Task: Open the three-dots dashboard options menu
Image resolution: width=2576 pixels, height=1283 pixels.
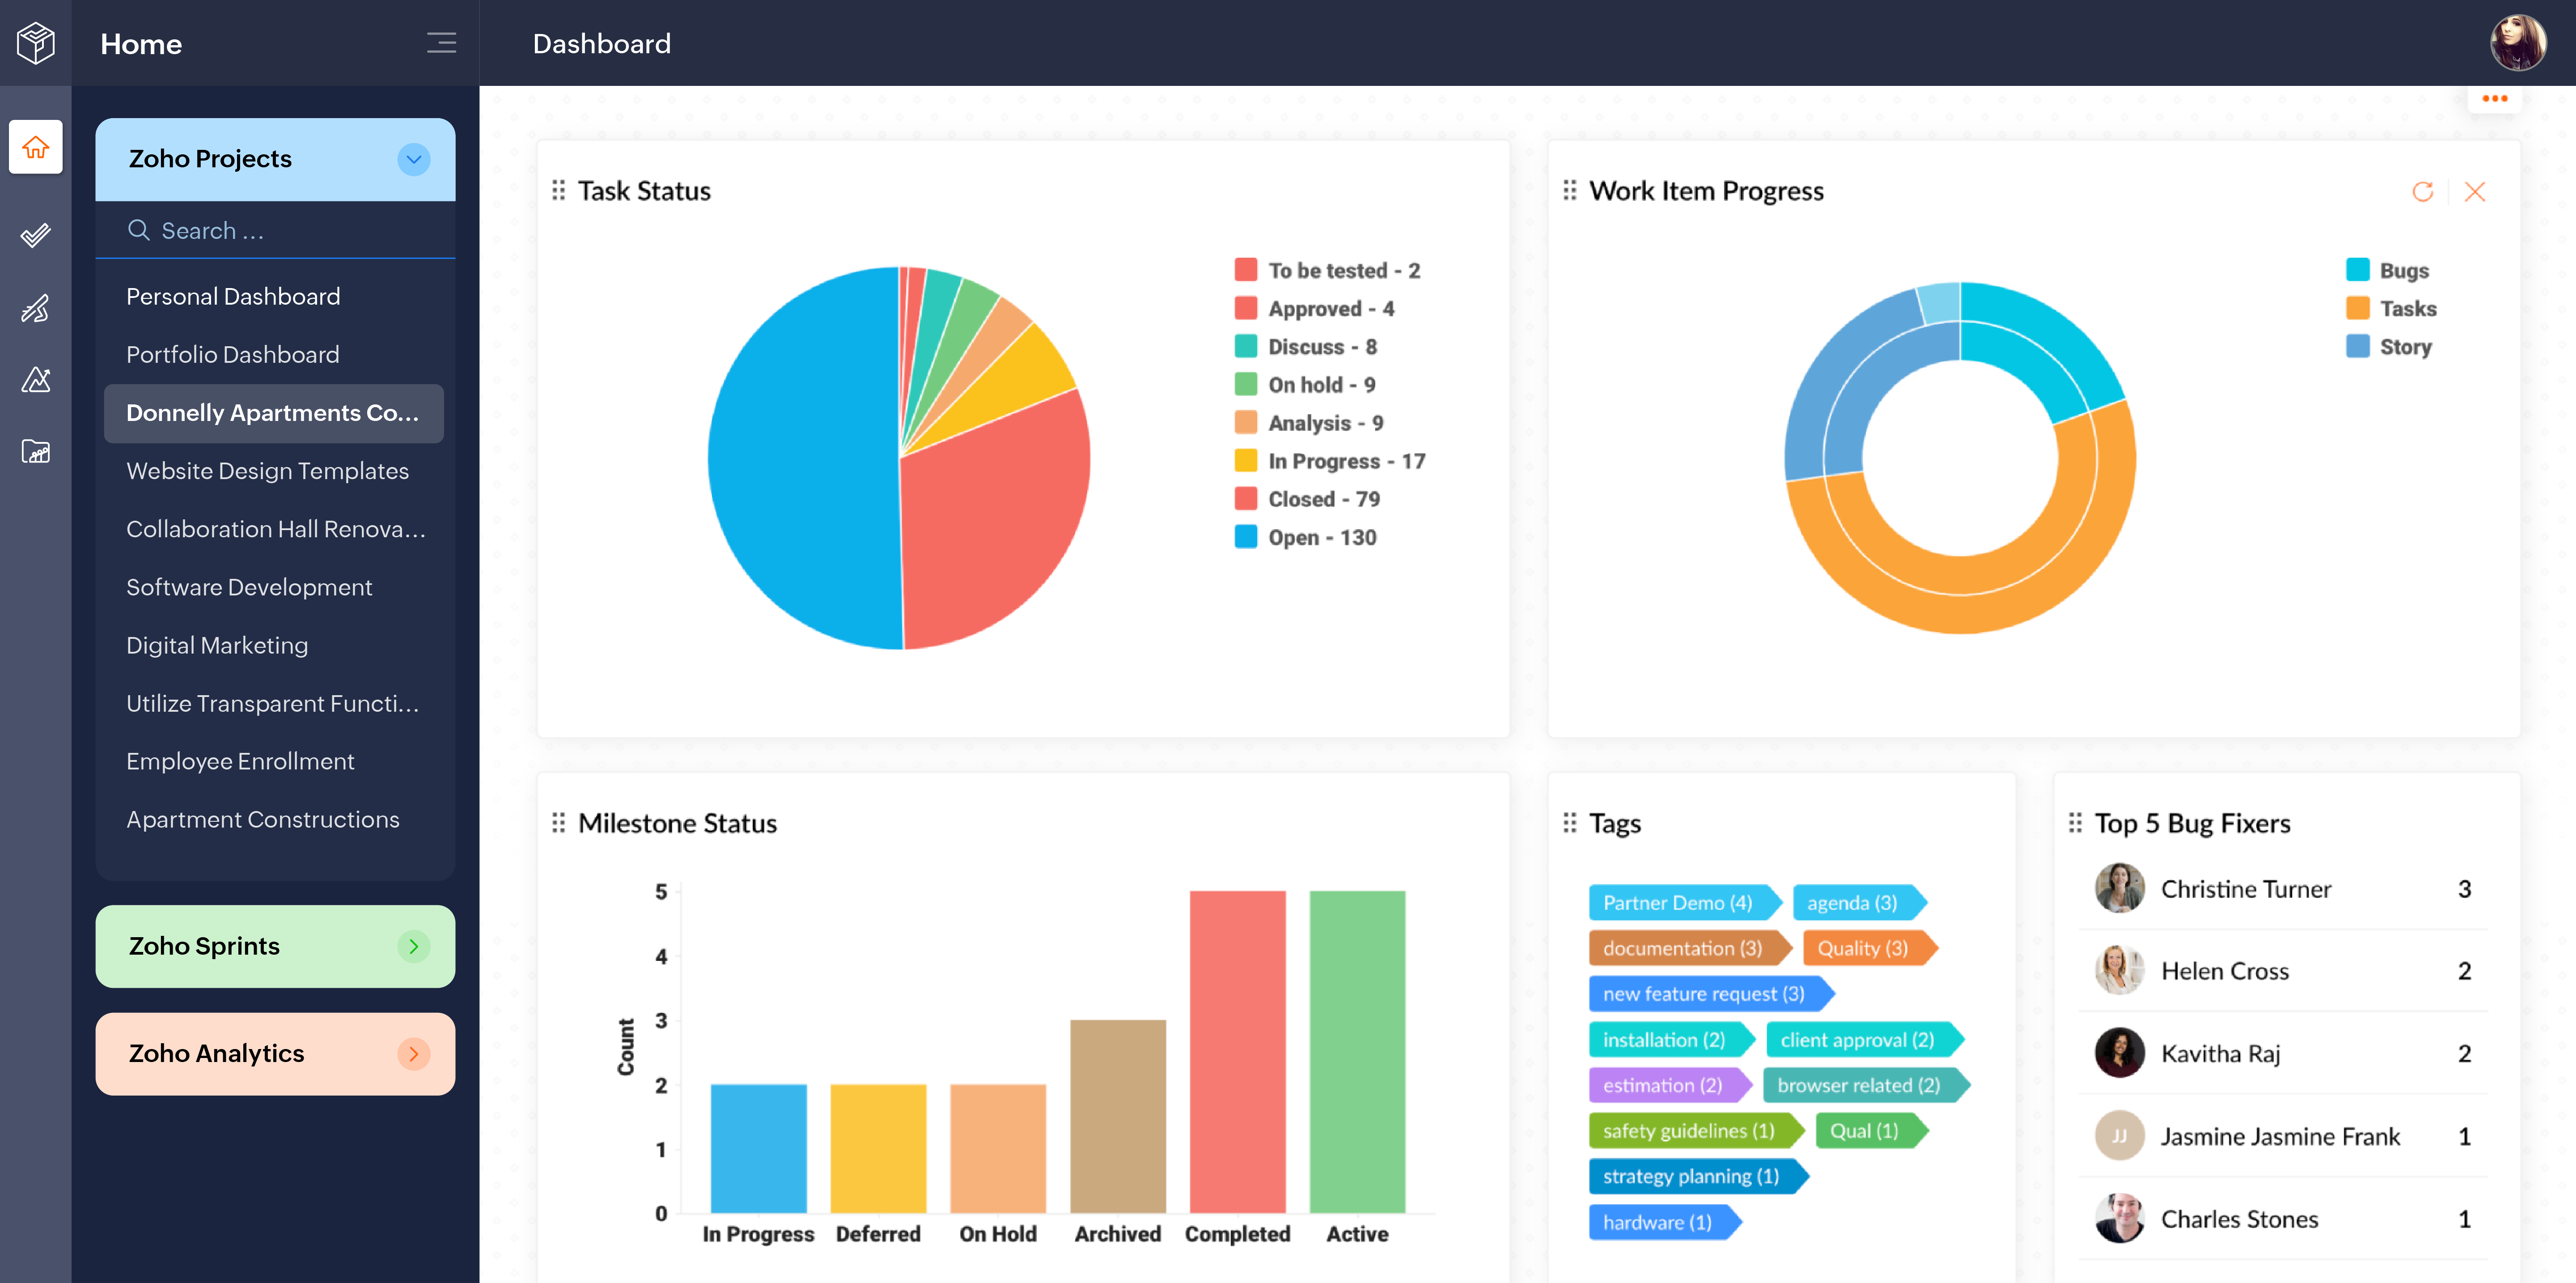Action: pyautogui.click(x=2494, y=98)
